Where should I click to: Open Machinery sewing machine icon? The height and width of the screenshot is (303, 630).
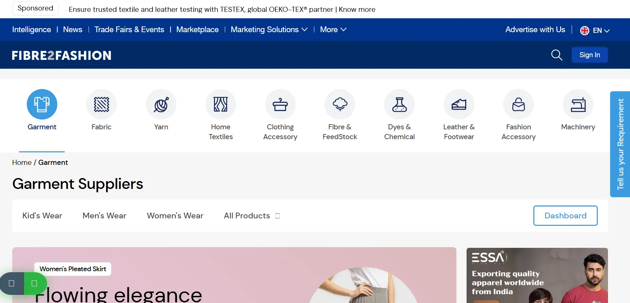pos(578,104)
